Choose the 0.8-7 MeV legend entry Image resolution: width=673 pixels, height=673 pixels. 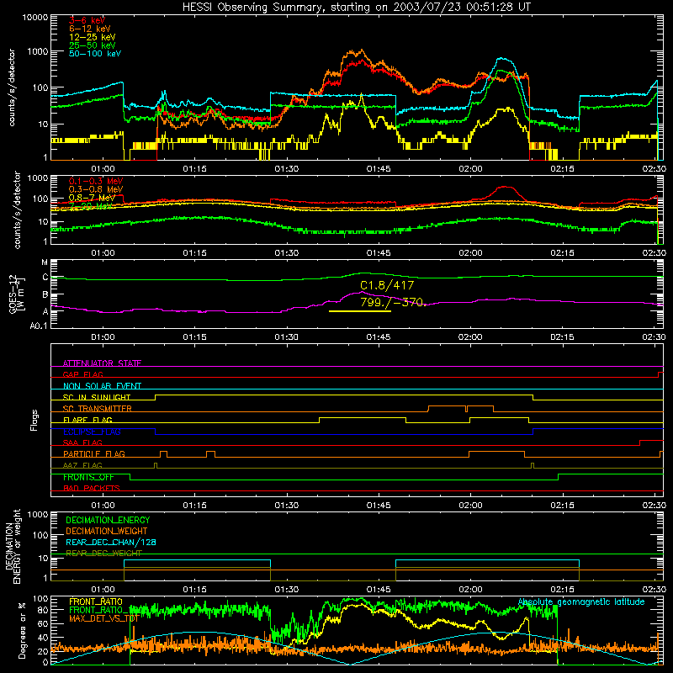tap(92, 198)
